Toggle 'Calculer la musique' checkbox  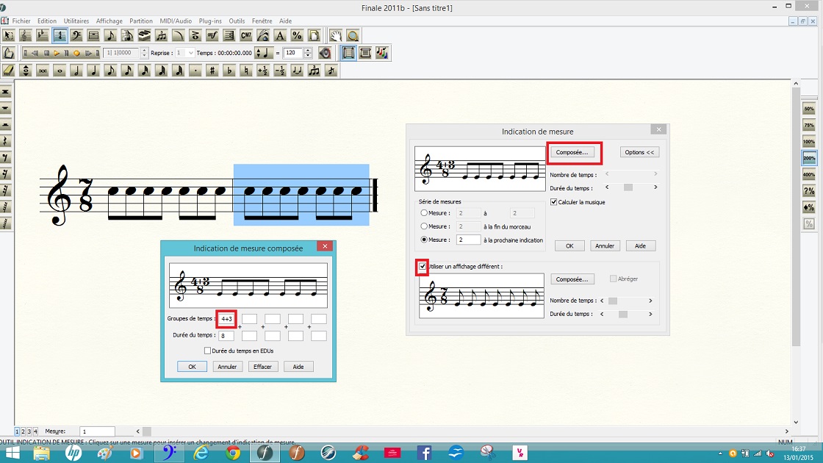554,202
